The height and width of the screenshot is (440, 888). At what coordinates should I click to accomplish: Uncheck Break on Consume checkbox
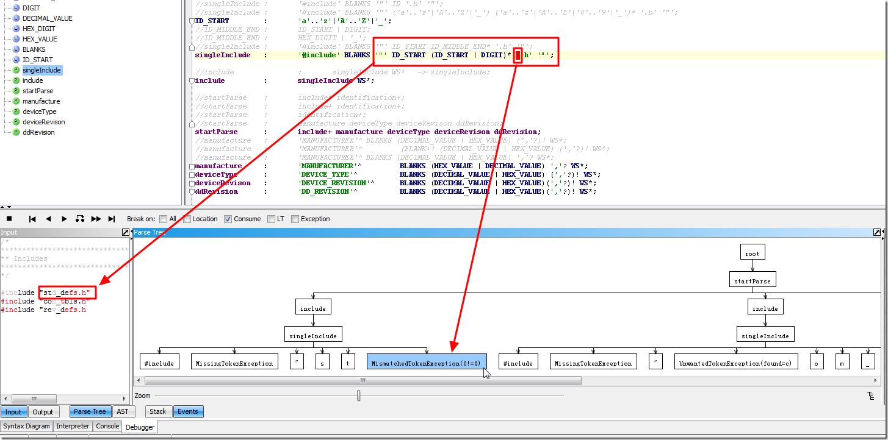(228, 219)
